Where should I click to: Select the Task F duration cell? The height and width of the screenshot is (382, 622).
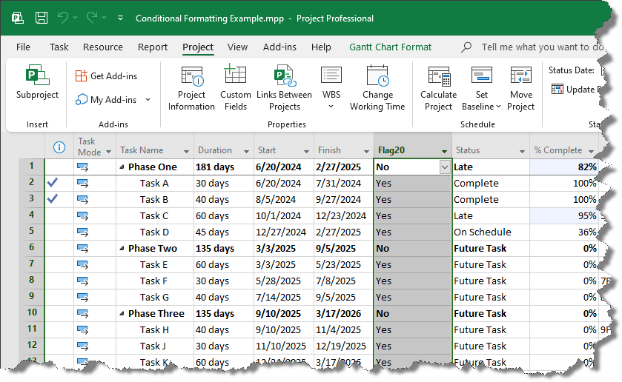click(224, 281)
